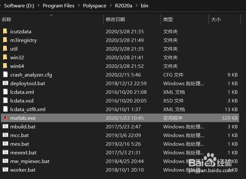Select the win32 folder name
This screenshot has width=246, height=179.
pos(17,57)
